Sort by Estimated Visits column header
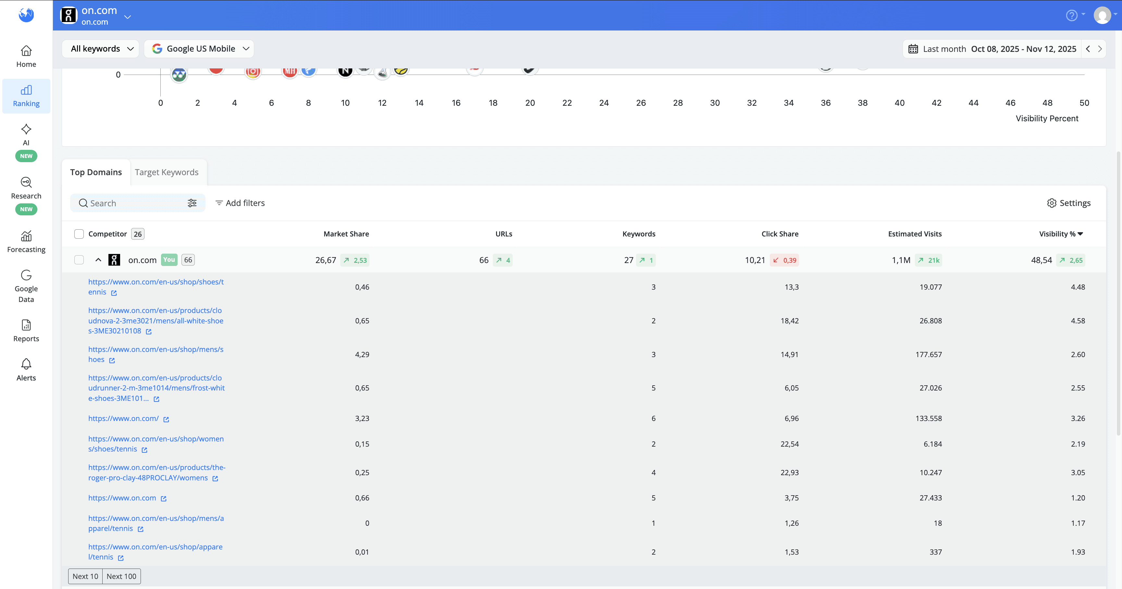Image resolution: width=1122 pixels, height=589 pixels. click(915, 234)
